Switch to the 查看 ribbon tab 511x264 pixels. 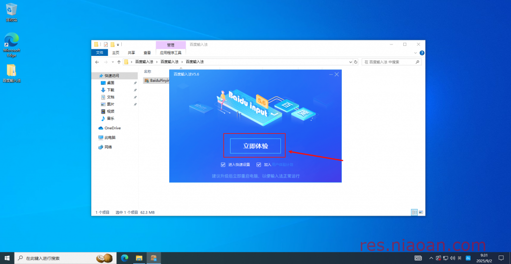coord(147,53)
